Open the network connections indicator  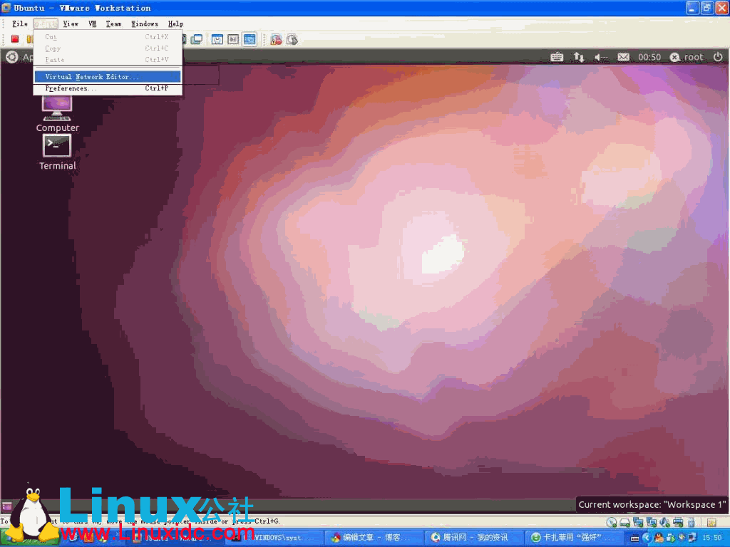click(579, 57)
